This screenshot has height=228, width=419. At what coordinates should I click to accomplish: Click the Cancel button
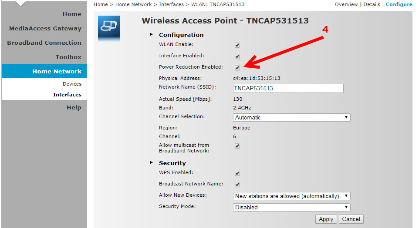351,219
